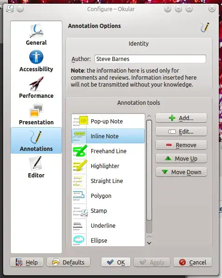
Task: Open the Performance settings page
Action: click(36, 88)
